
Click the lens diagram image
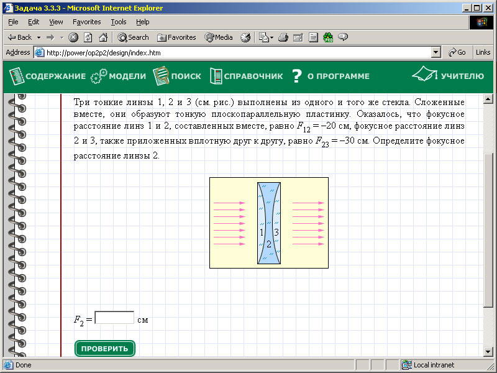(269, 223)
